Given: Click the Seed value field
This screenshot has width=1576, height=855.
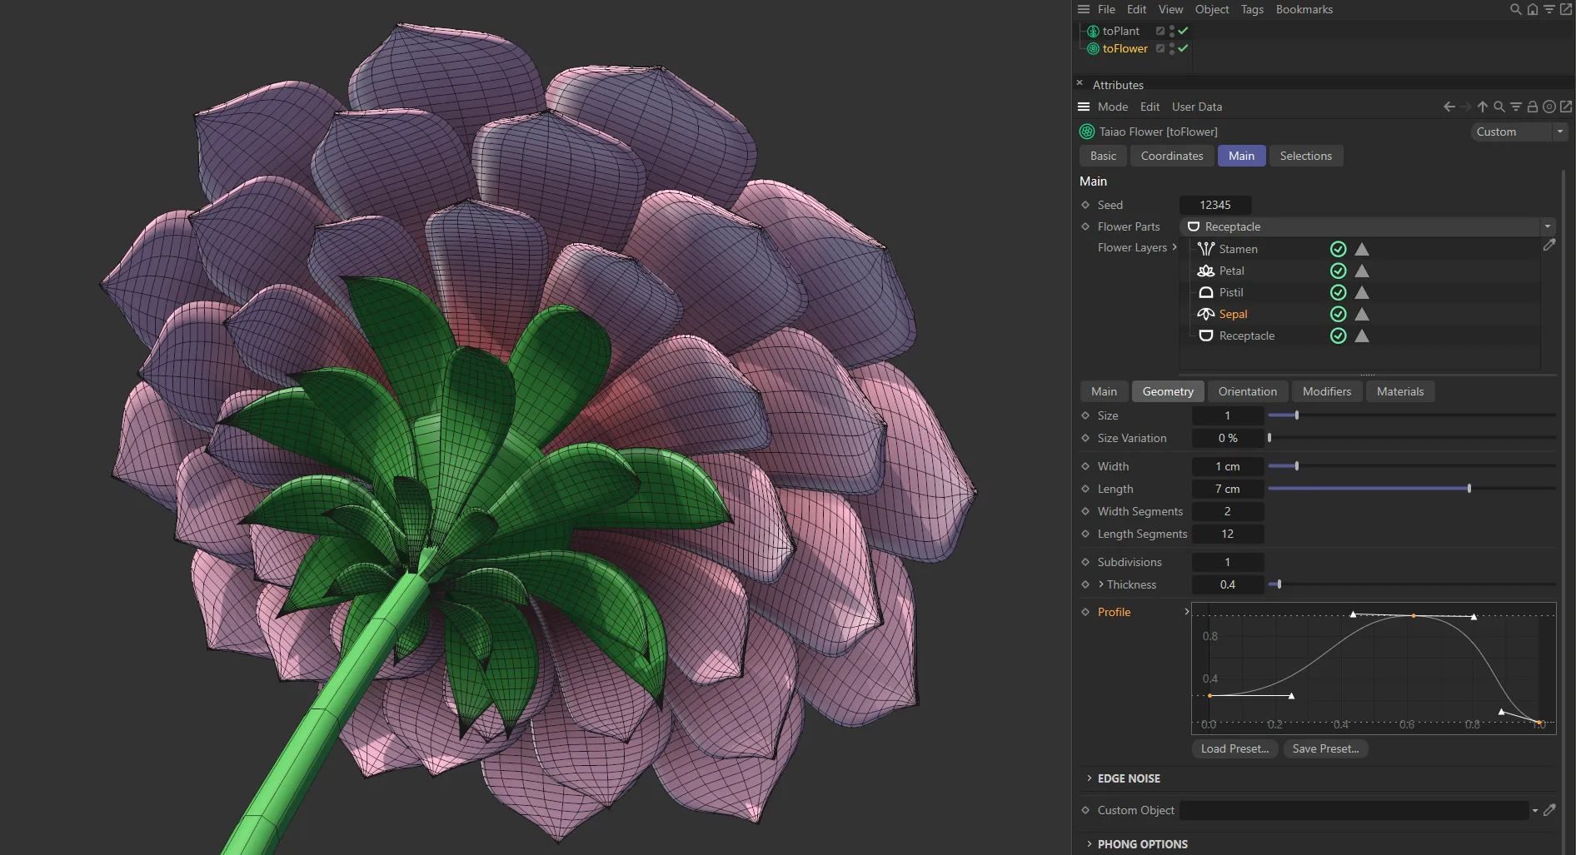Looking at the screenshot, I should (x=1215, y=205).
